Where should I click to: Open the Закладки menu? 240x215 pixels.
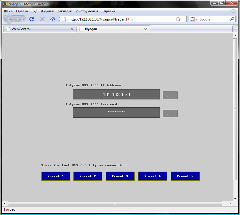pos(65,11)
